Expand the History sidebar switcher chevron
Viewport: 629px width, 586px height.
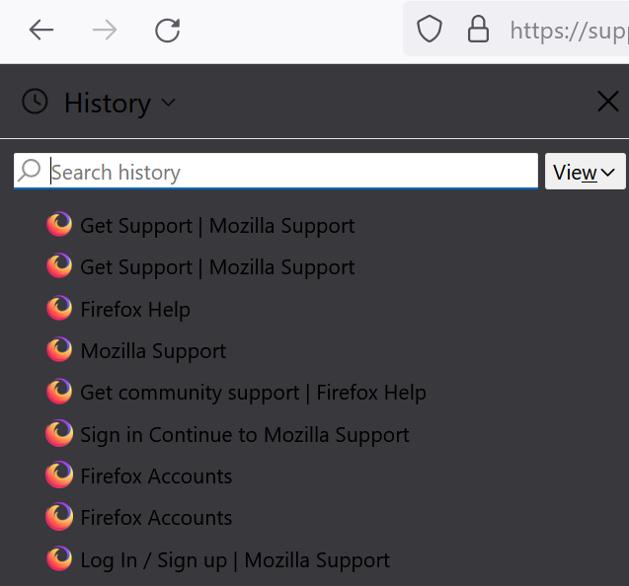169,103
